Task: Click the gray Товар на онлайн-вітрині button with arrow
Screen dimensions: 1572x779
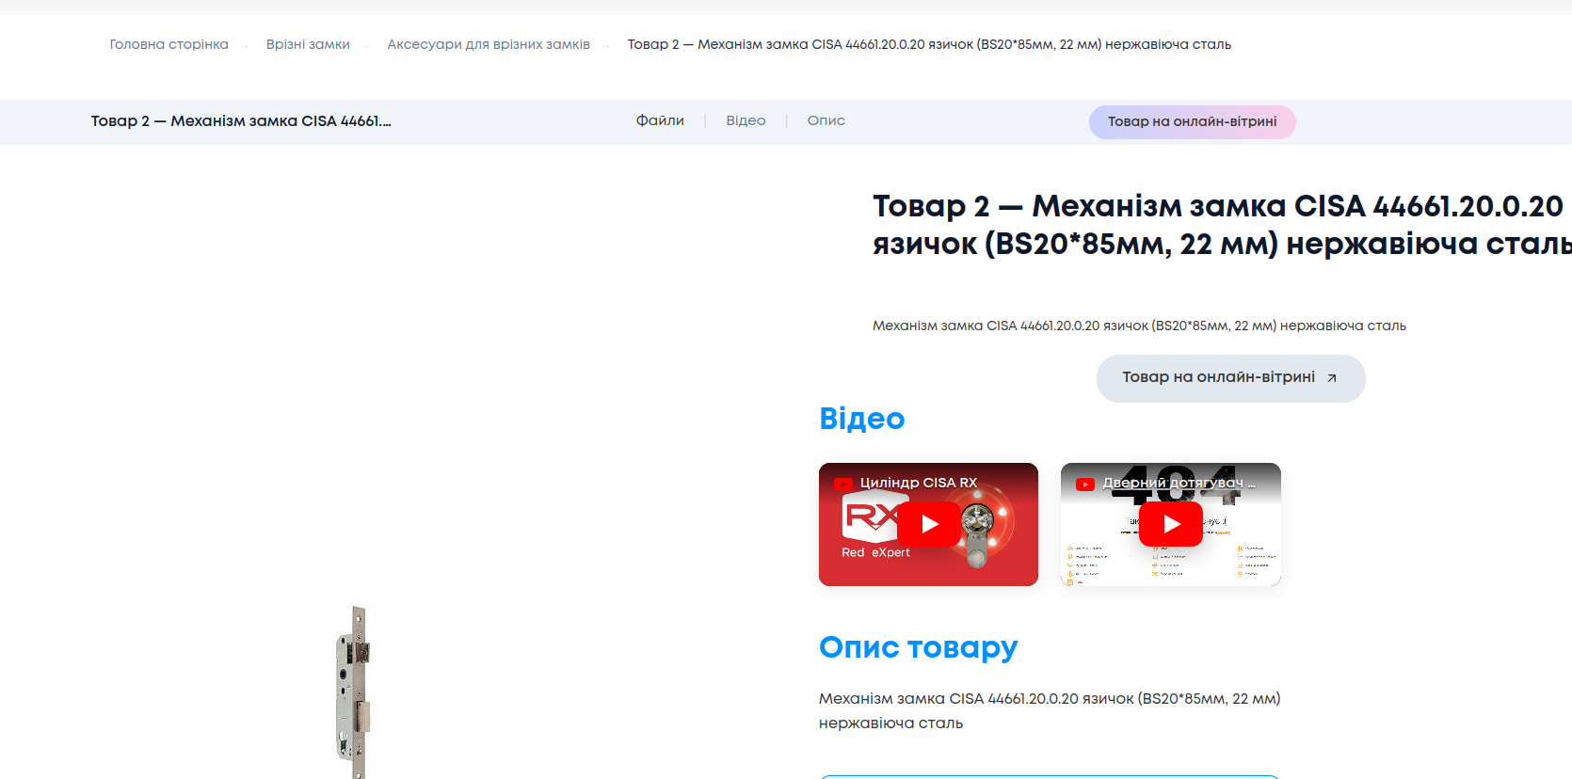Action: [1231, 378]
